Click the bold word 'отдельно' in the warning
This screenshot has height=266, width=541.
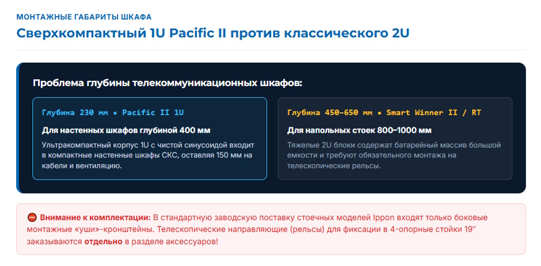click(103, 241)
